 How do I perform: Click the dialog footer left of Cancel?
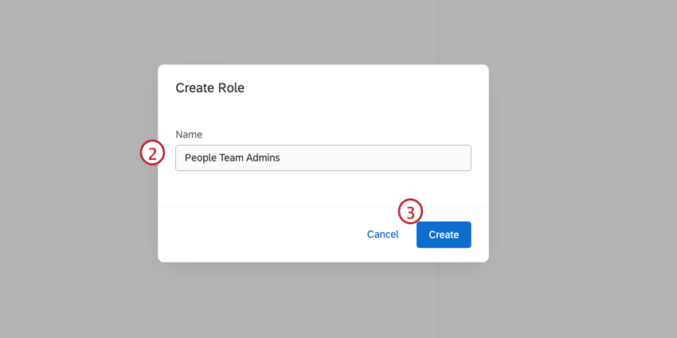tap(255, 235)
